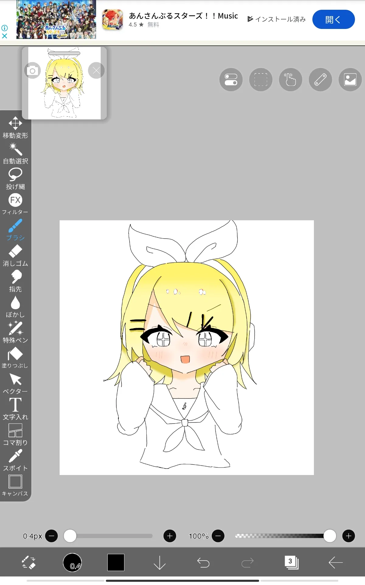Screen dimensions: 365x585
Task: Tap camera icon on reference window
Action: click(x=32, y=71)
